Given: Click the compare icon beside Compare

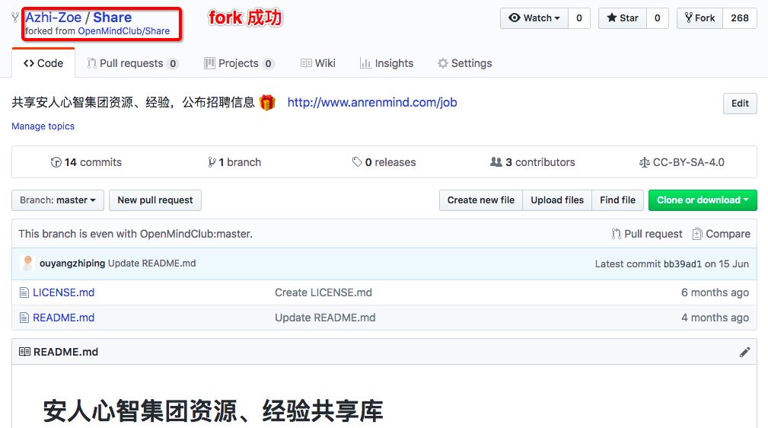Looking at the screenshot, I should pos(697,234).
